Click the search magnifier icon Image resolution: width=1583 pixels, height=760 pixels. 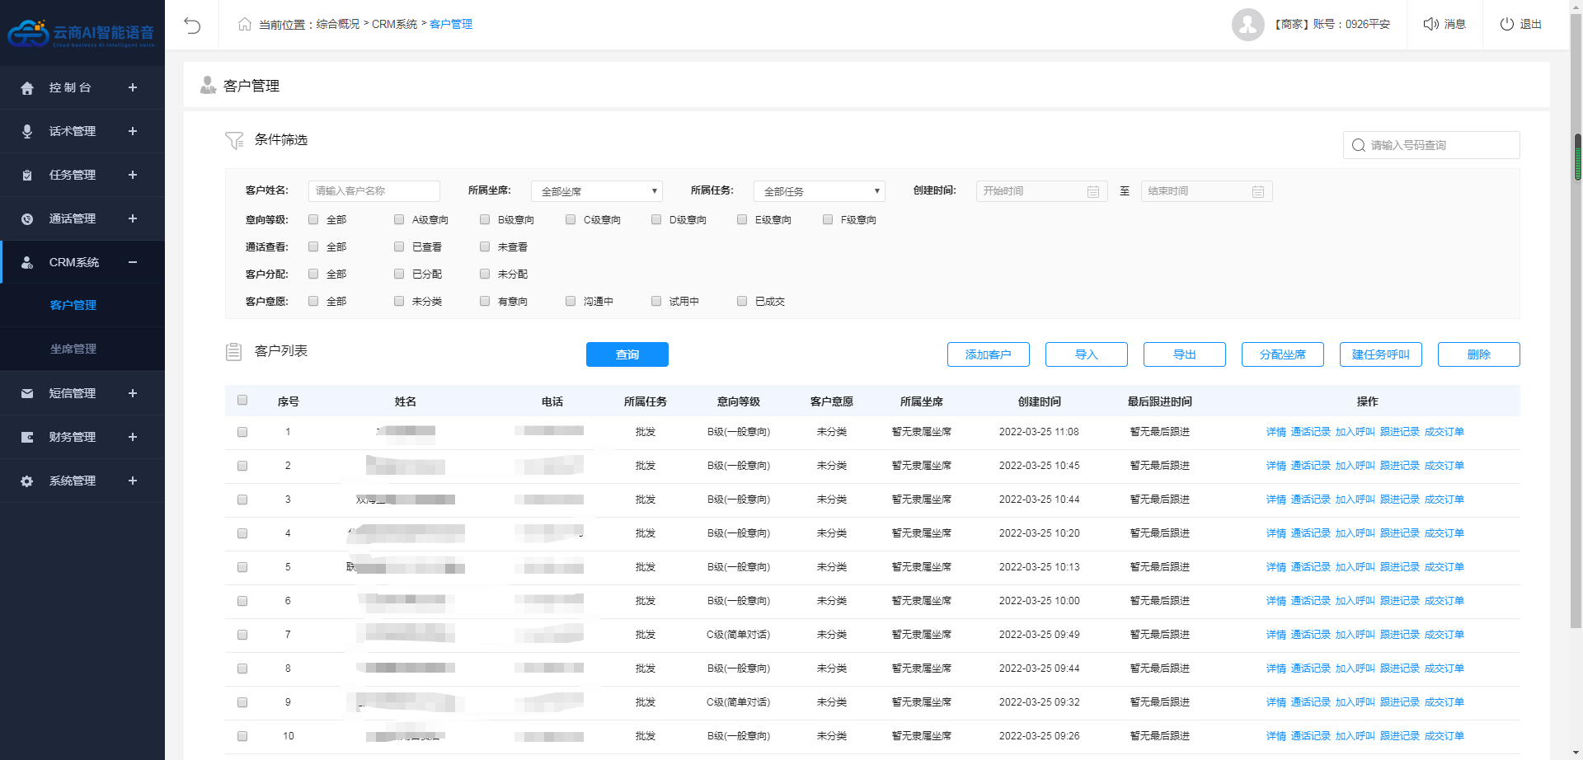[x=1358, y=145]
